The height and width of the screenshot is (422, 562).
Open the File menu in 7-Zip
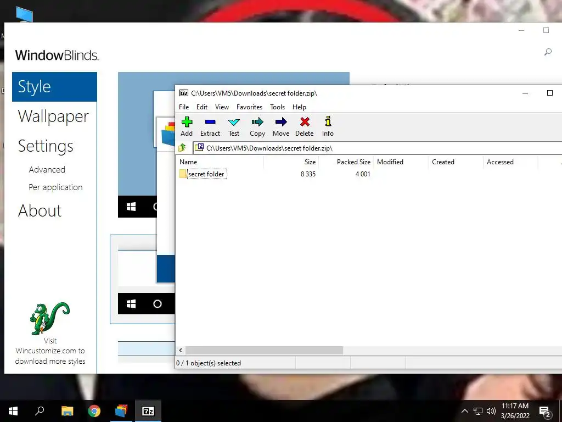pyautogui.click(x=184, y=107)
